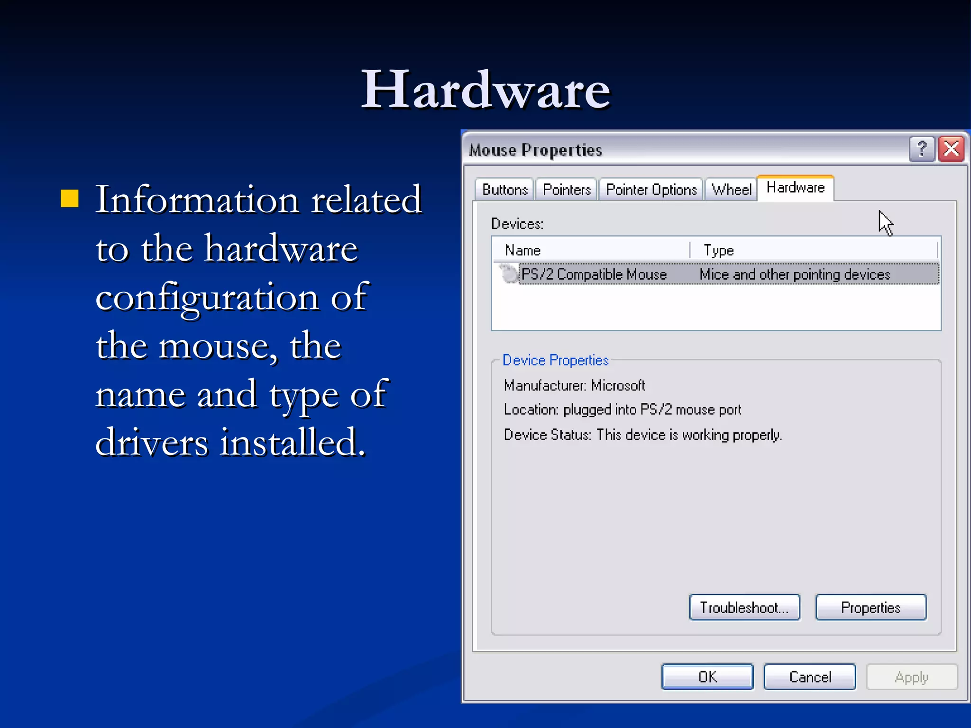Select the Pointer Options tab
The height and width of the screenshot is (728, 971).
pos(651,190)
